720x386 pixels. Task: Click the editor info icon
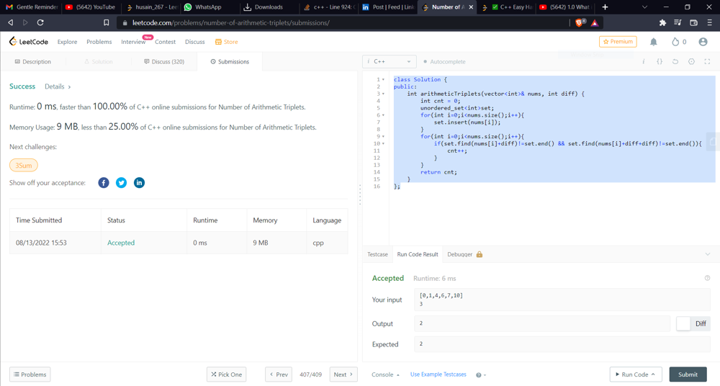(x=644, y=62)
